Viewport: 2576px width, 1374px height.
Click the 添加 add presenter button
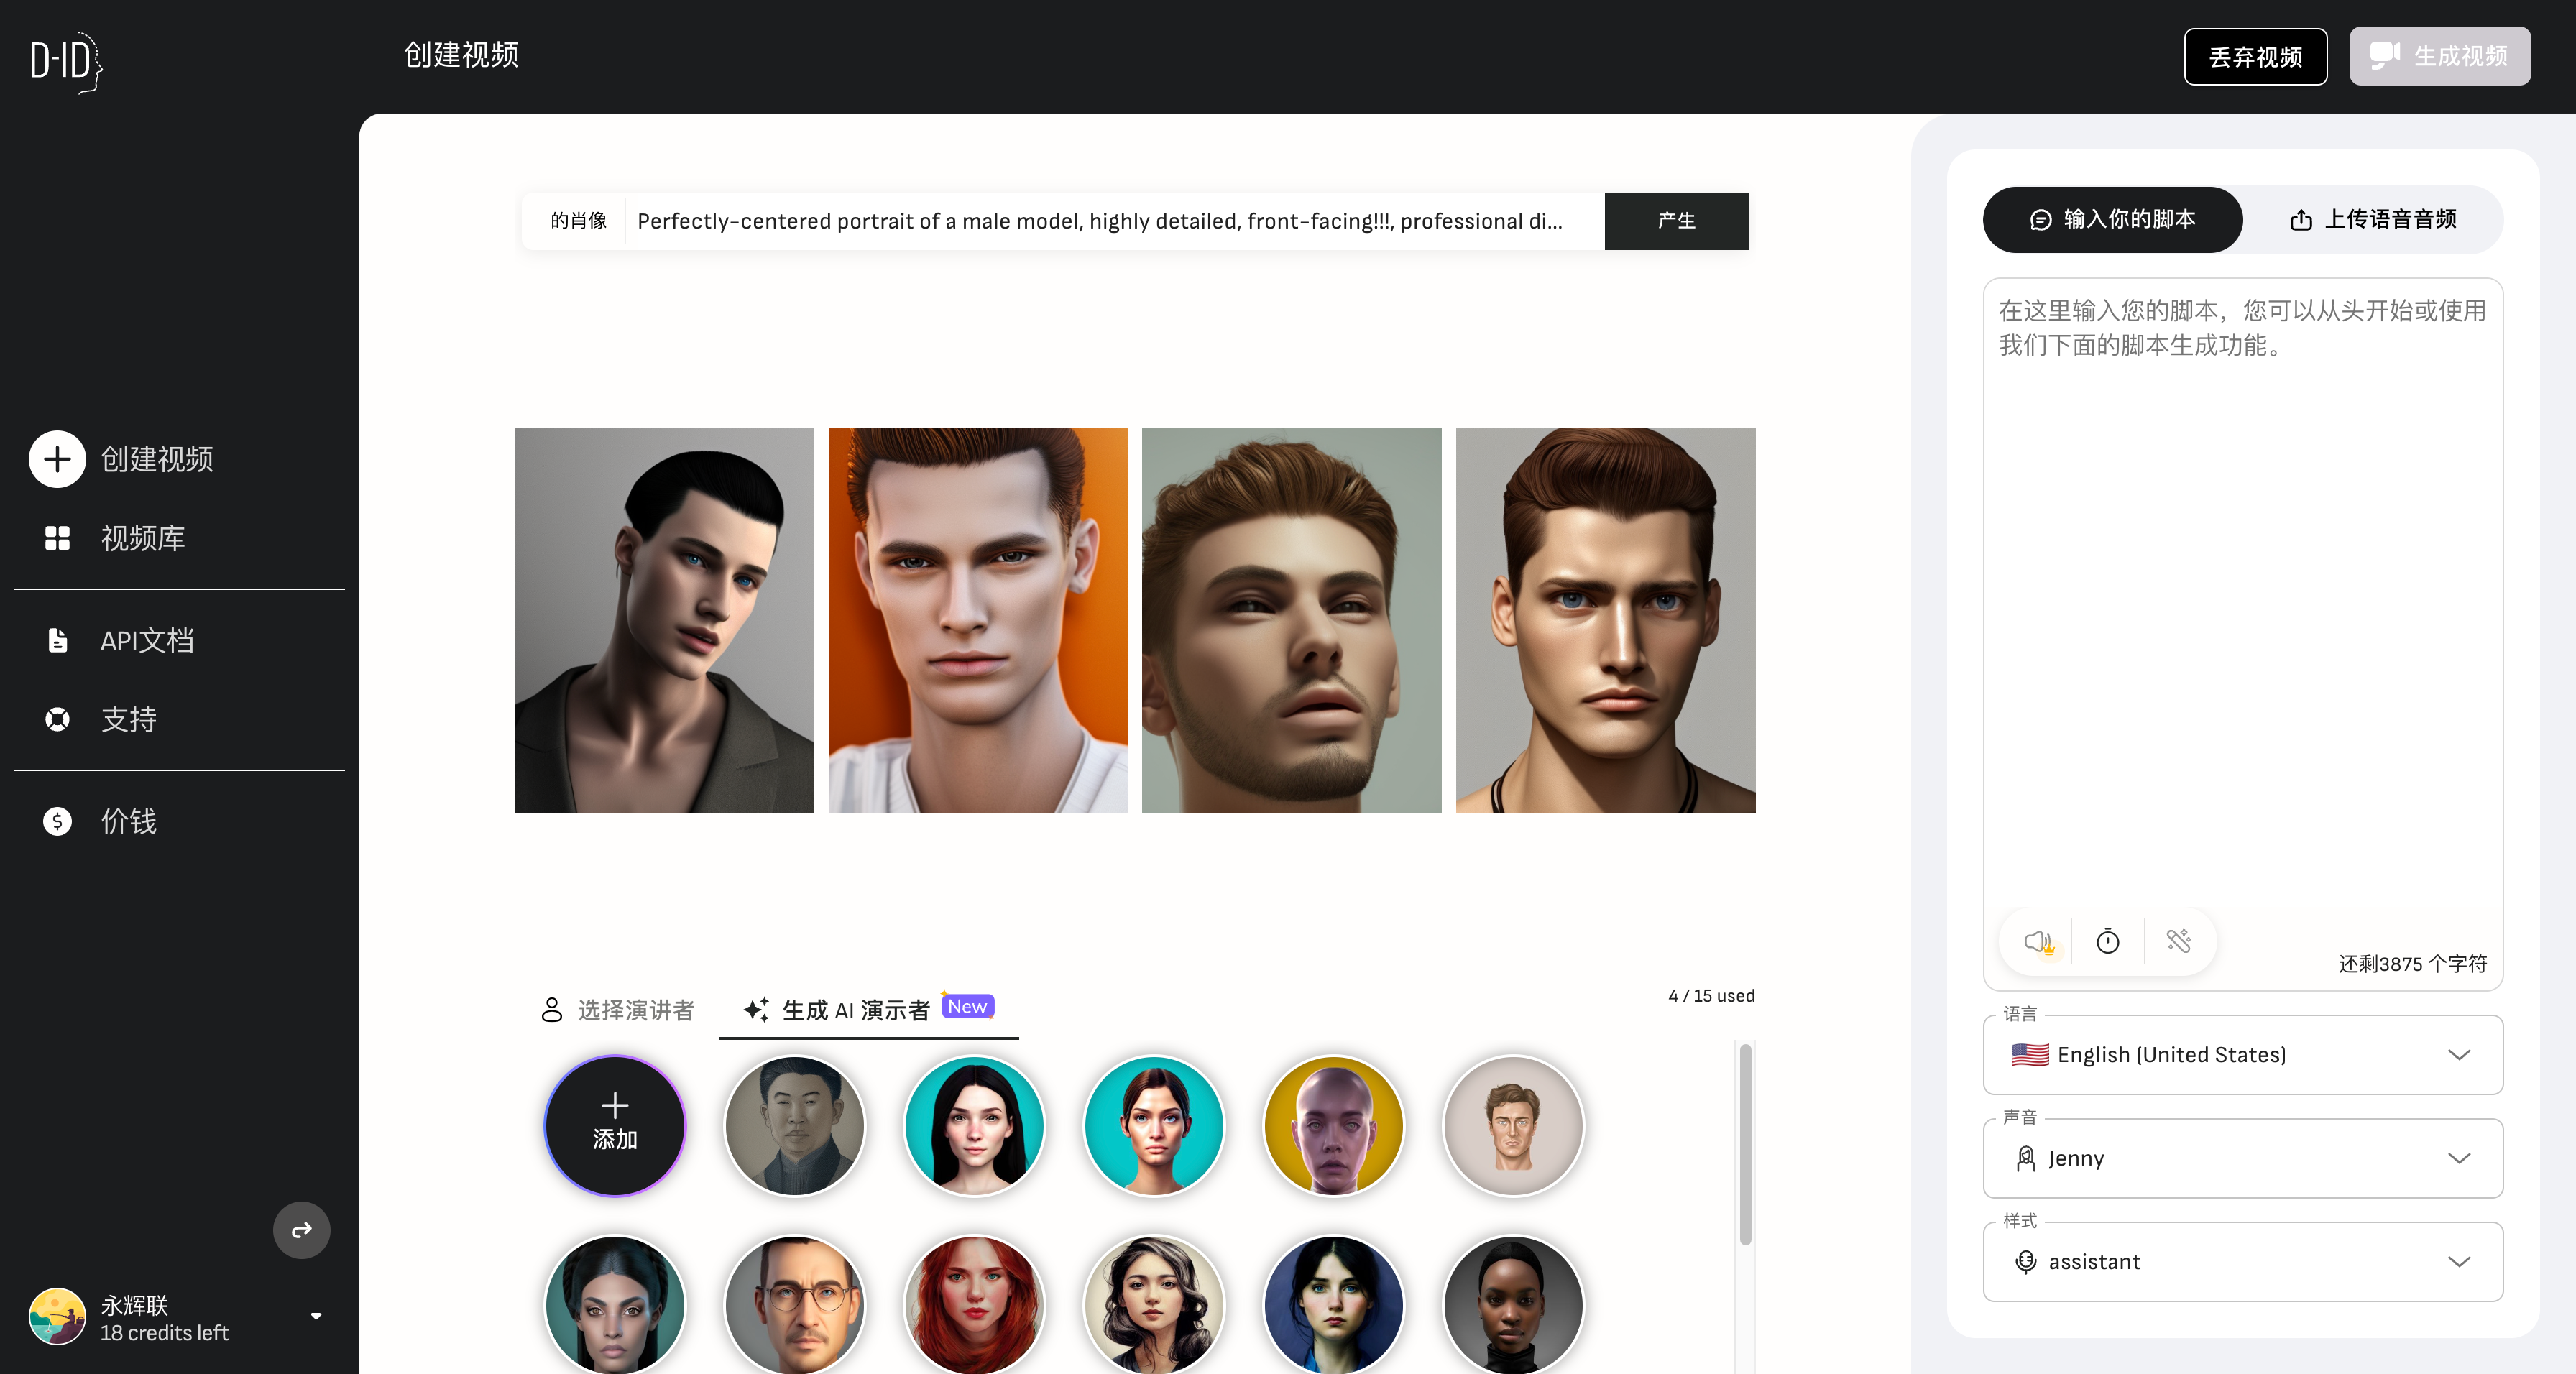(x=615, y=1125)
